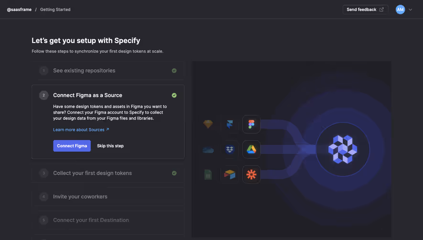This screenshot has width=423, height=240.
Task: Click the Connect Figma button
Action: [72, 146]
